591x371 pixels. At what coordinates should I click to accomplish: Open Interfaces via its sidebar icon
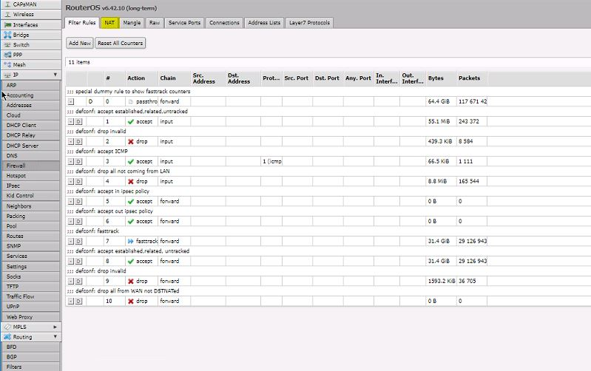coord(7,25)
